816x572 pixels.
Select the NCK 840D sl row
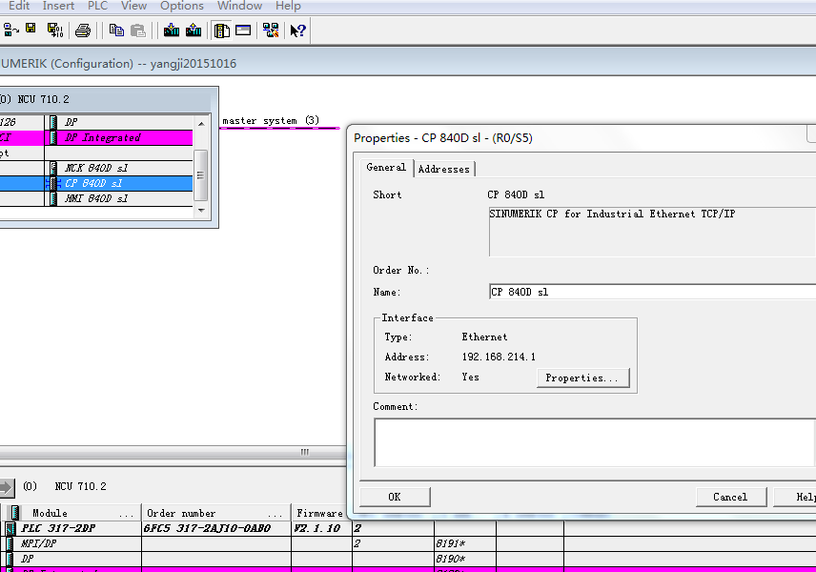(x=96, y=168)
